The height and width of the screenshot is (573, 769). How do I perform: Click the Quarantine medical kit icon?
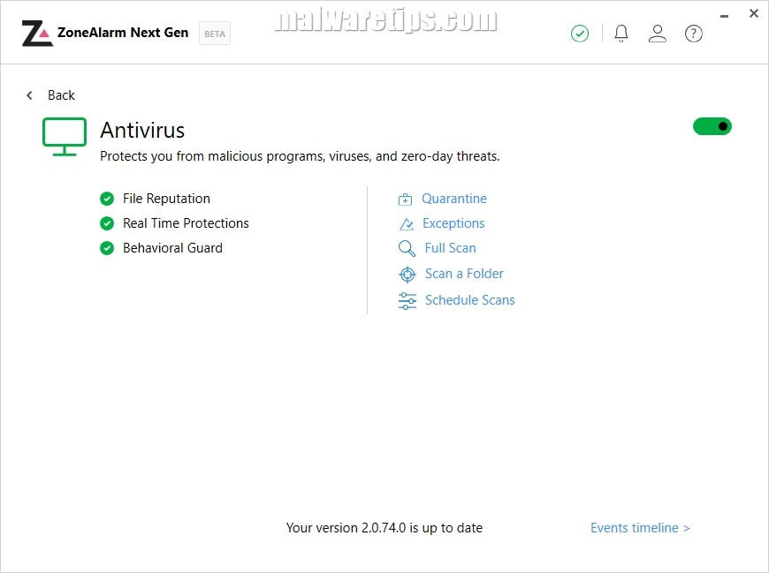(x=405, y=199)
